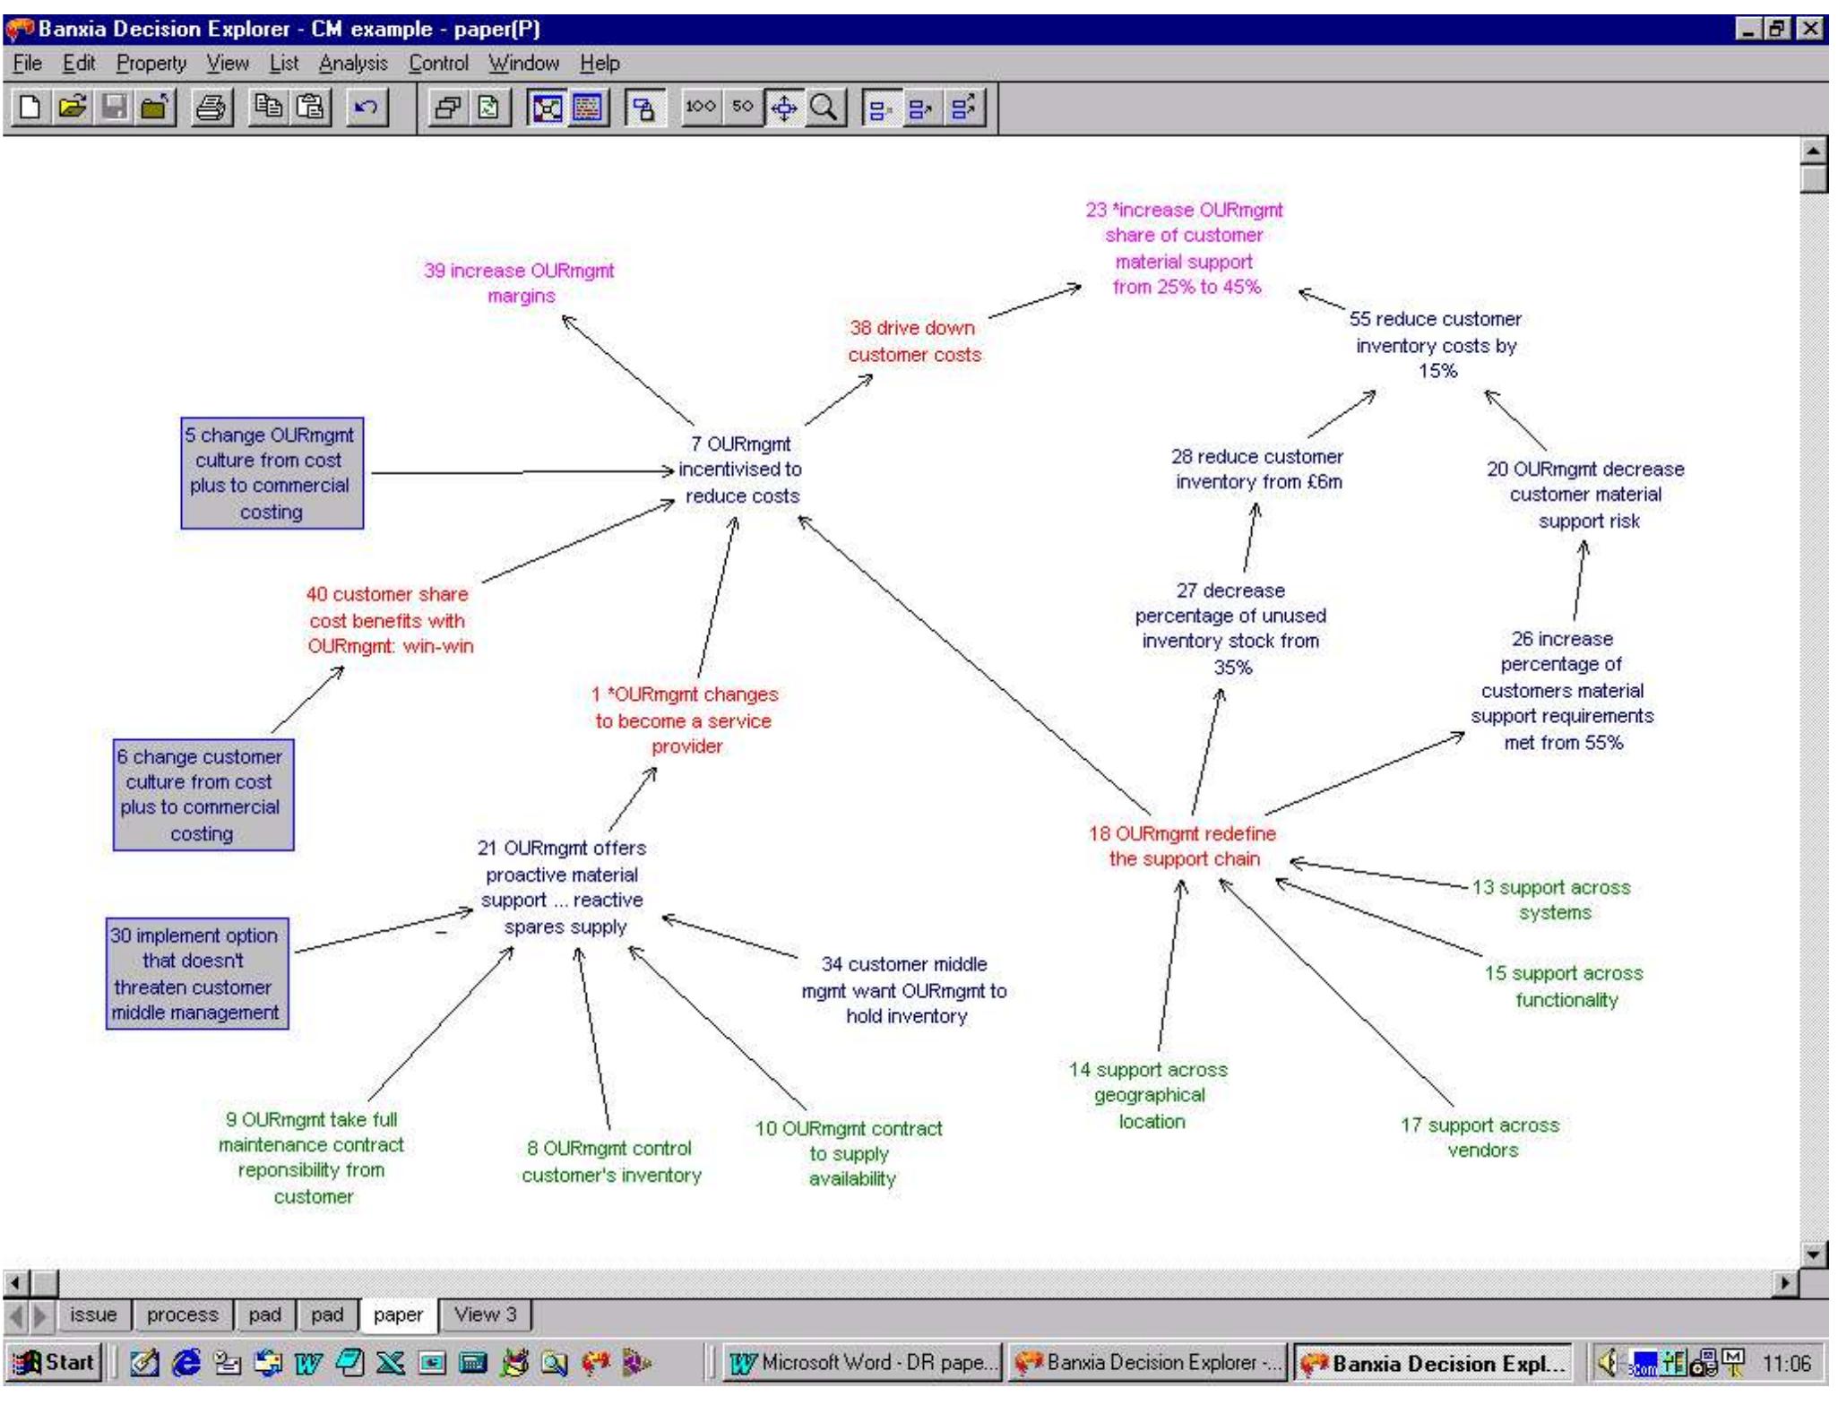Click the horizontal scrollbar right arrow

(x=1784, y=1283)
